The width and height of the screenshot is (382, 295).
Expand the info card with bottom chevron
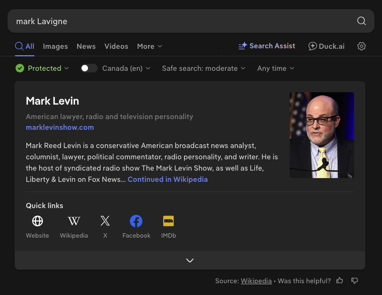click(x=190, y=260)
